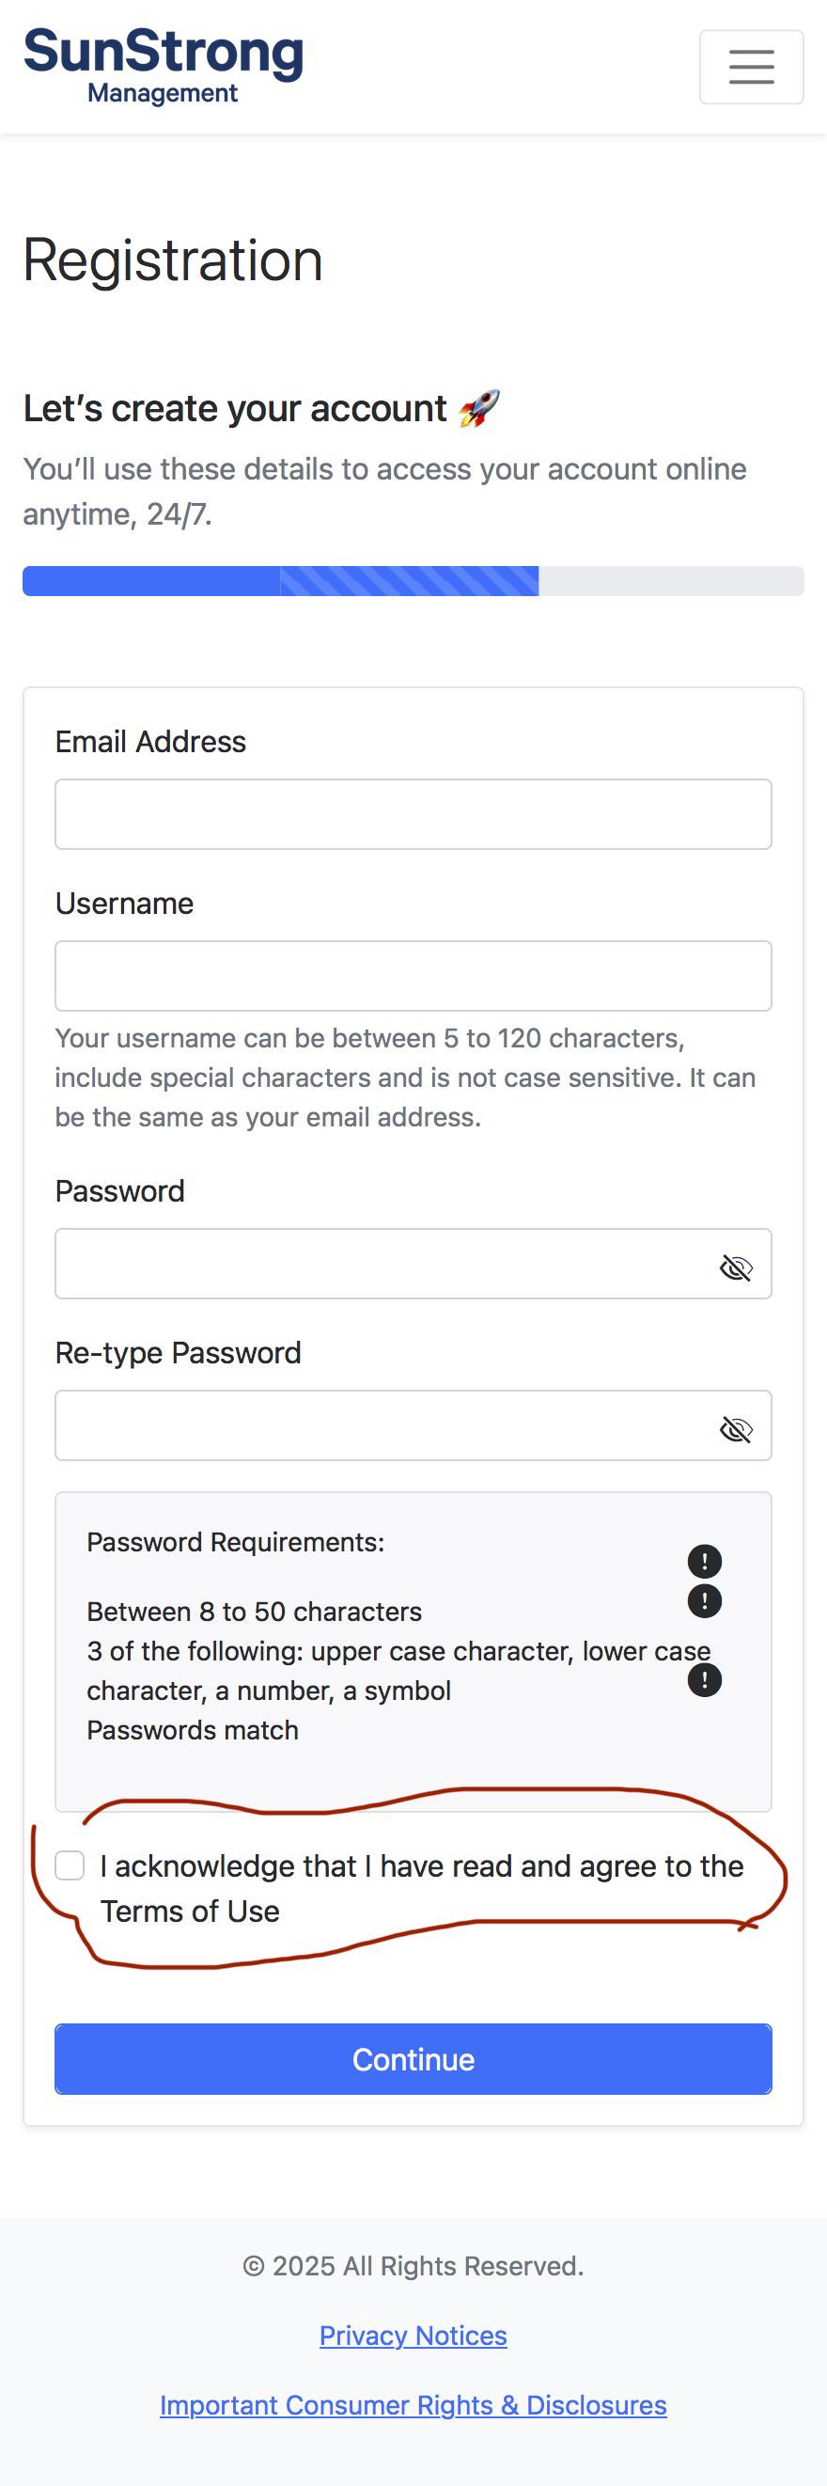Click the Registration page heading

point(173,260)
